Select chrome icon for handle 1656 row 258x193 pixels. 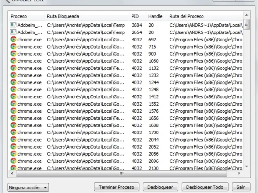click(x=14, y=118)
